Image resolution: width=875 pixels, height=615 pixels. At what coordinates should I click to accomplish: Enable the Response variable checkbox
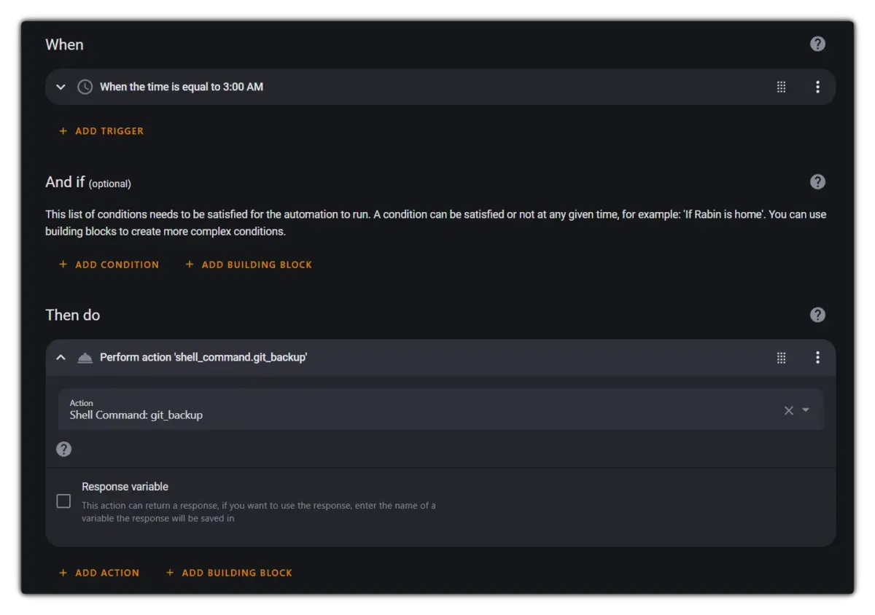point(64,501)
